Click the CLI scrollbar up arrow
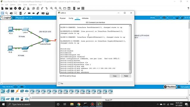 [130, 26]
